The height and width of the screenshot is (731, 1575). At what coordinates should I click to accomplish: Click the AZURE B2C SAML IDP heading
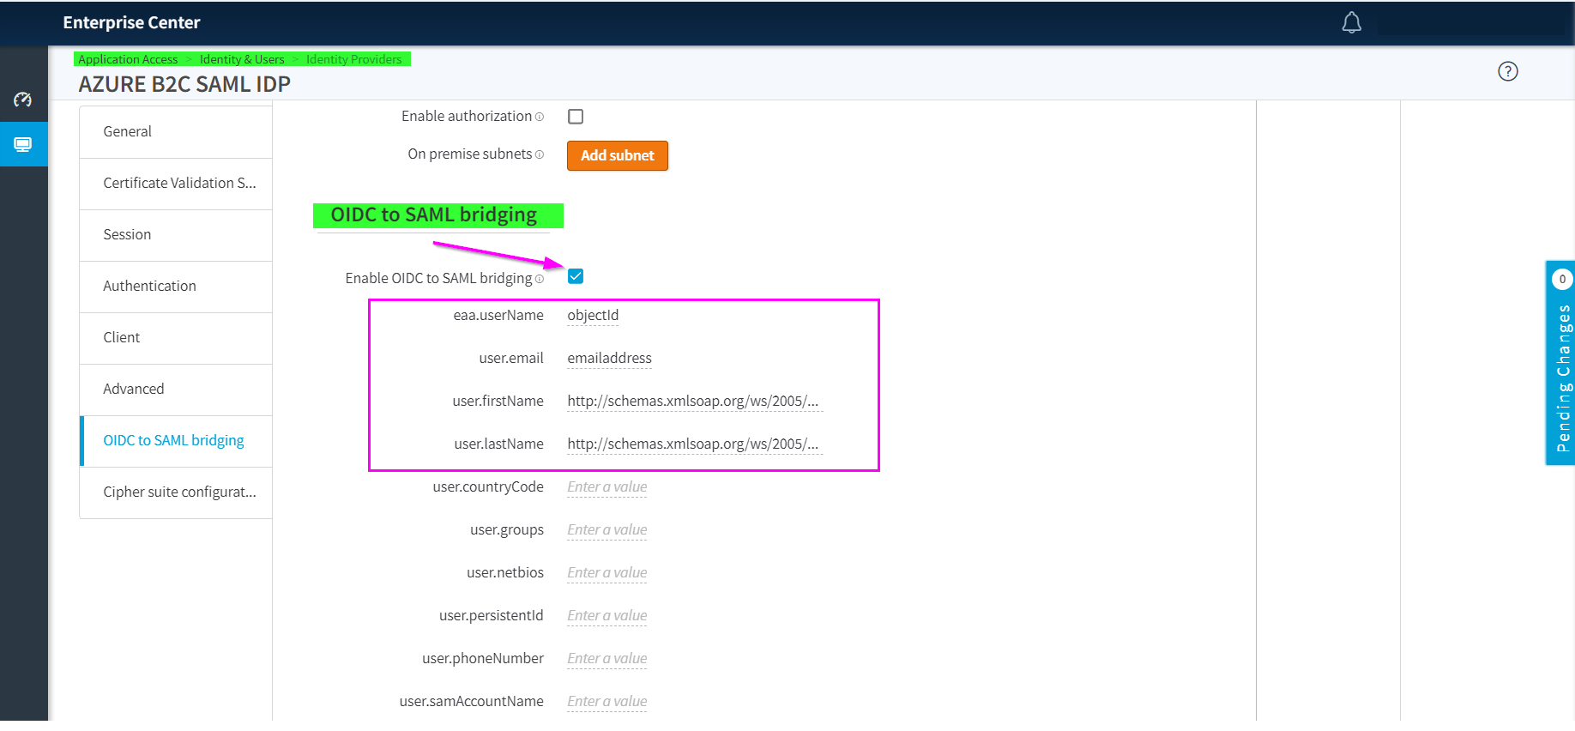(184, 84)
